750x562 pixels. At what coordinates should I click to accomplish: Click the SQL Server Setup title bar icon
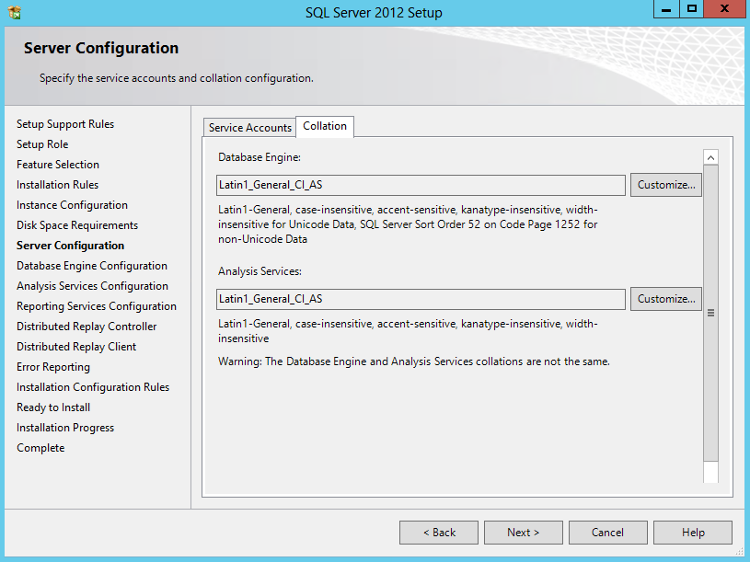15,12
